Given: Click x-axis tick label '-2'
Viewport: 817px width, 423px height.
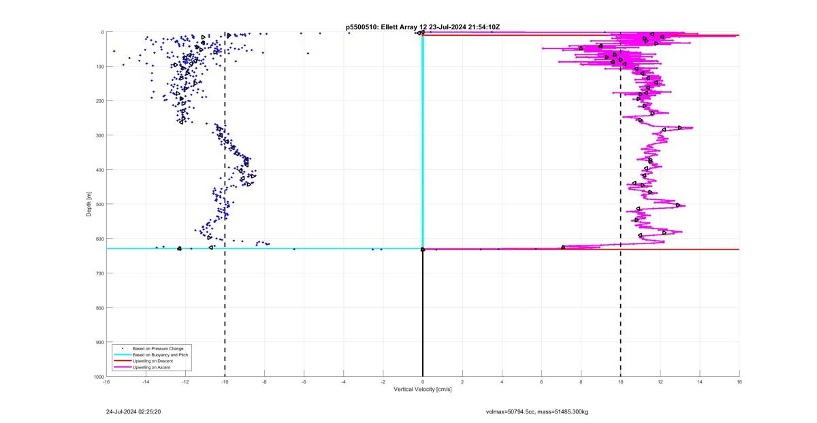Looking at the screenshot, I should (383, 382).
